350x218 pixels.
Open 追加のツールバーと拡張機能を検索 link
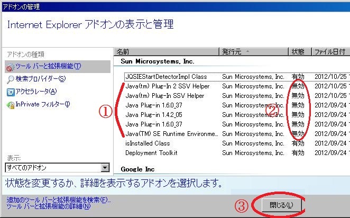pos(59,200)
